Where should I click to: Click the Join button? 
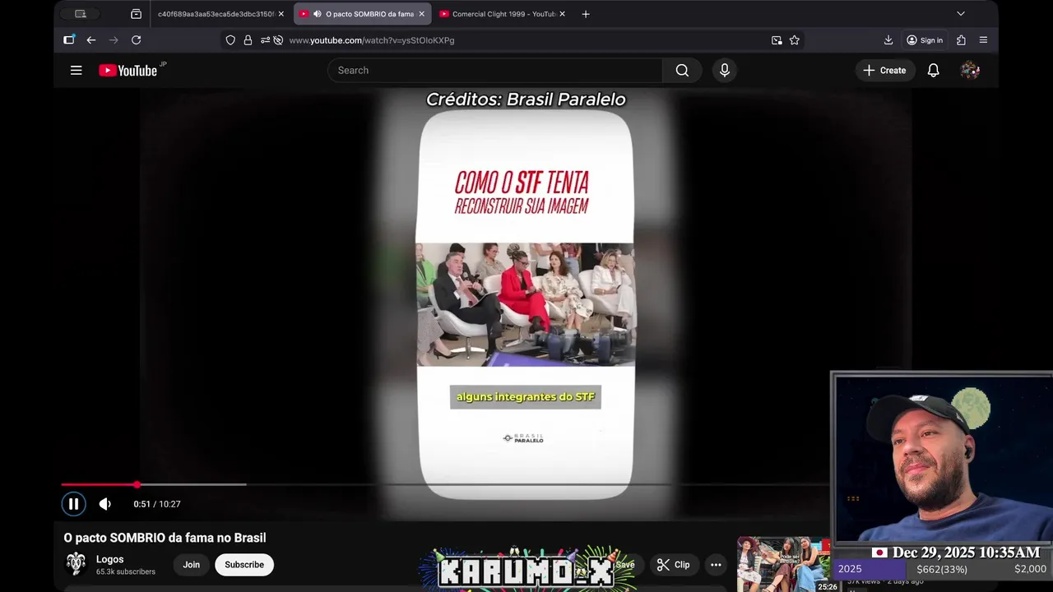coord(192,565)
